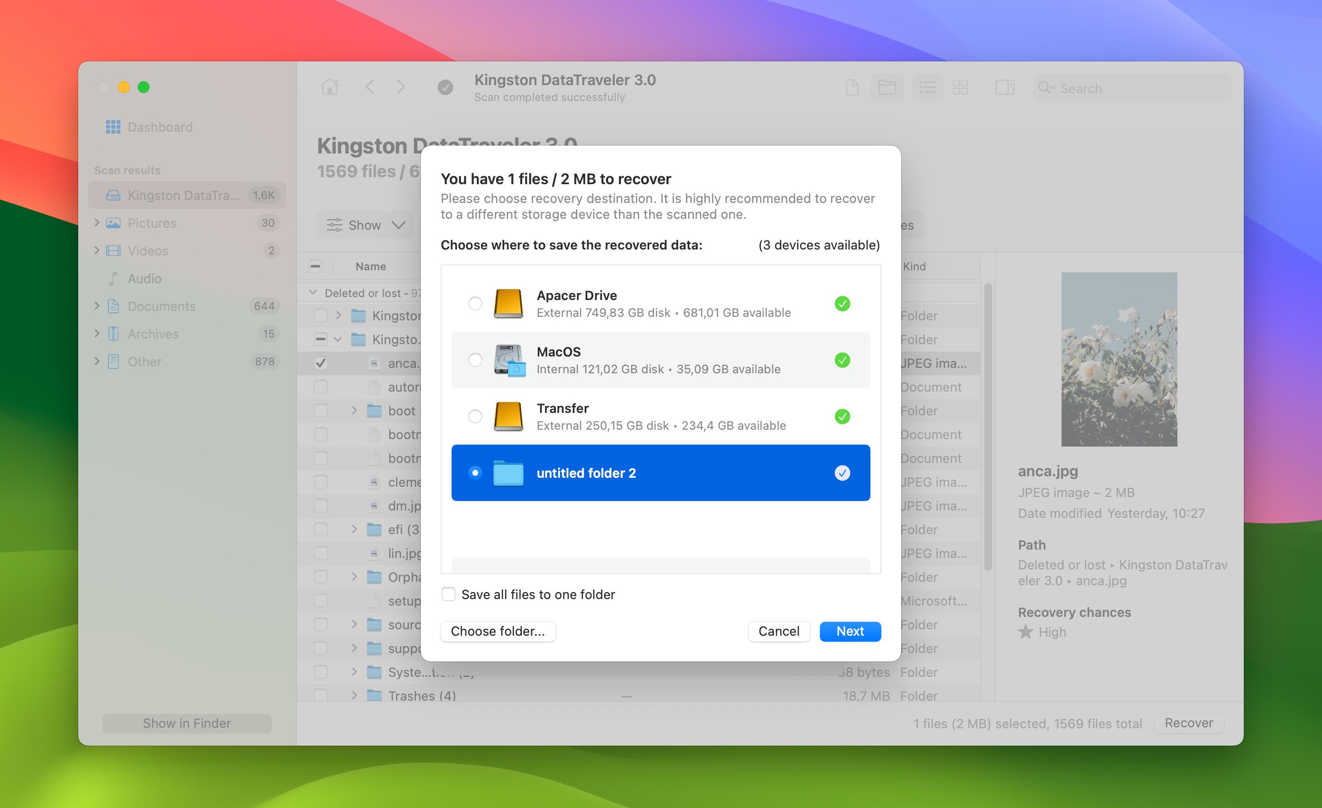
Task: Check the Trashes (4) checkbox
Action: [x=320, y=696]
